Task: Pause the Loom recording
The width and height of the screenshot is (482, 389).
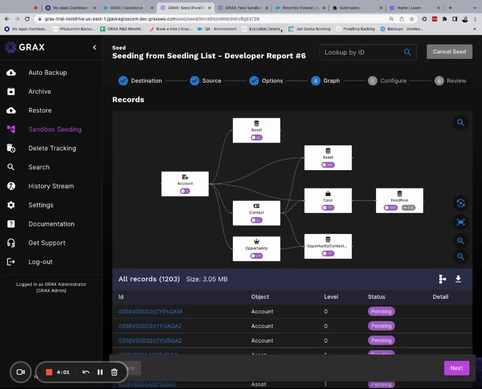Action: click(100, 372)
